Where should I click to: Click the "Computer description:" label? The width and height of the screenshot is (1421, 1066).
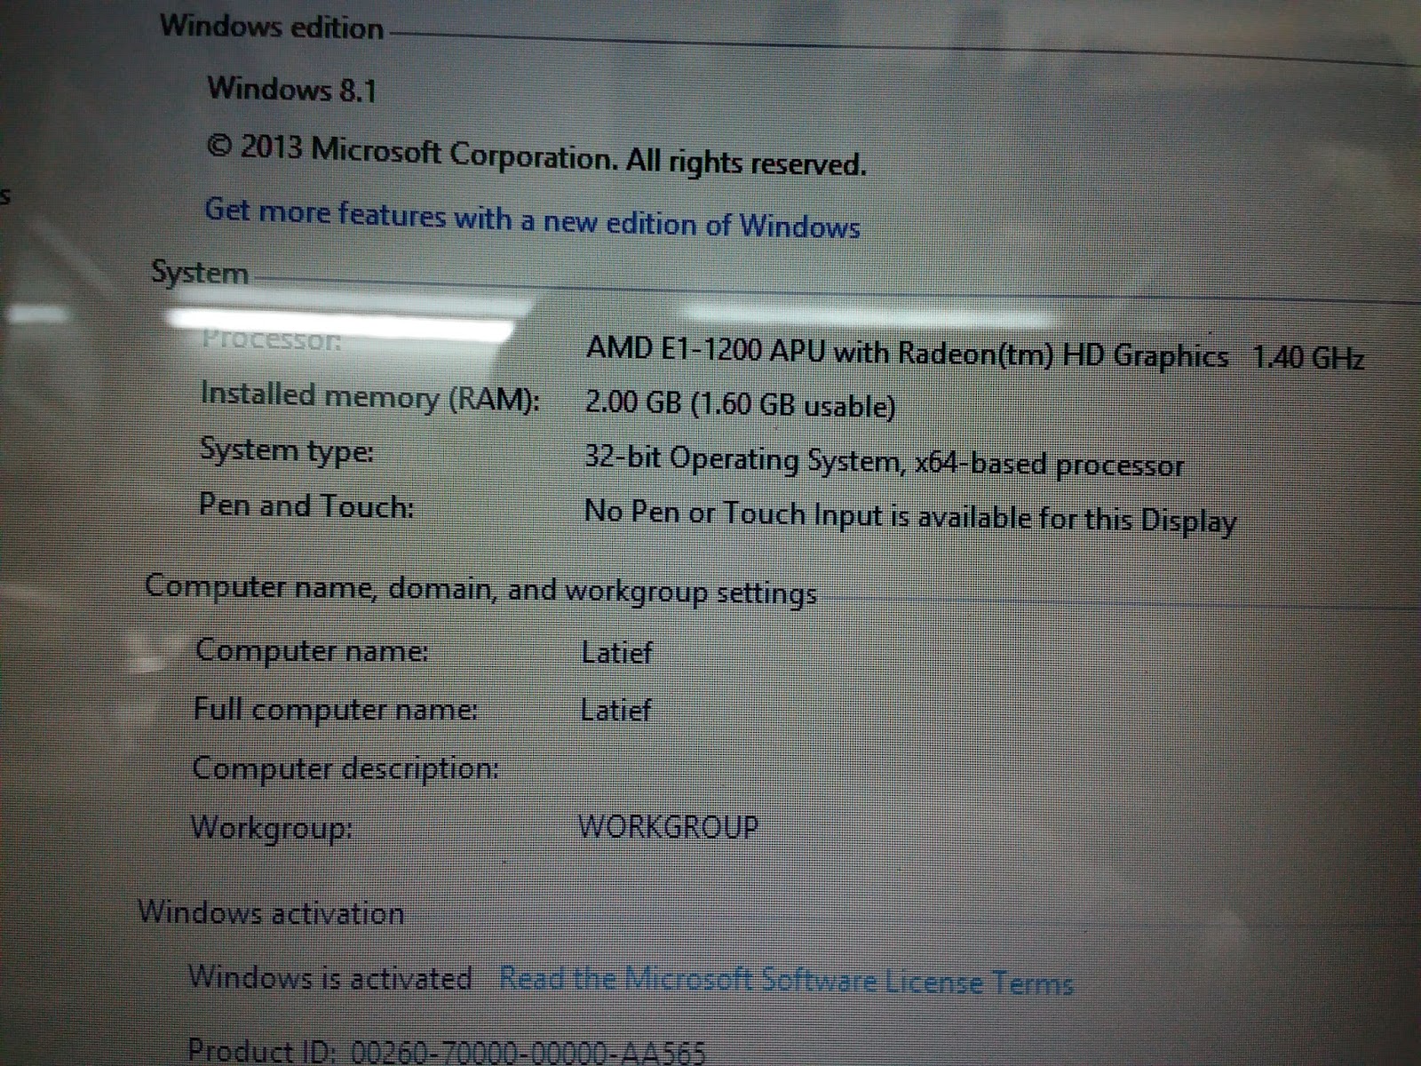click(345, 768)
